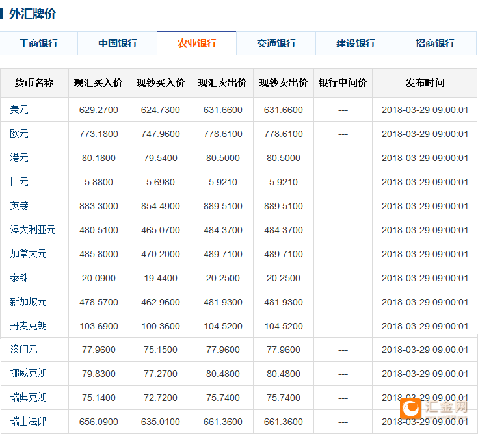Select the 港元 cash buy rate 79.5400
Viewport: 478px width, 434px height.
(161, 158)
